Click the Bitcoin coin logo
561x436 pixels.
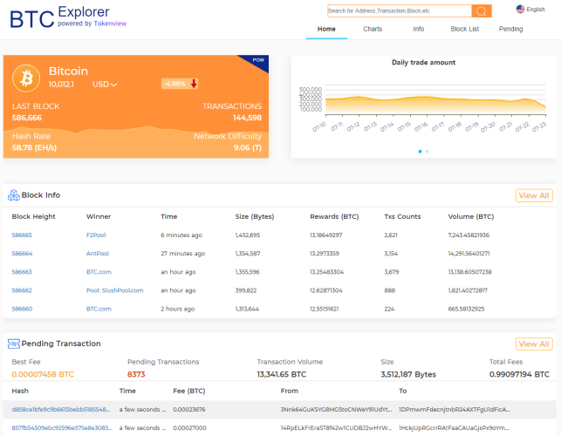tap(26, 78)
